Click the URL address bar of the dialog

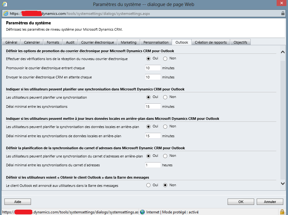(x=144, y=13)
